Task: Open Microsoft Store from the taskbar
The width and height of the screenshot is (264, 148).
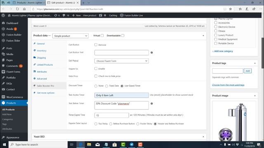Action: pyautogui.click(x=115, y=144)
